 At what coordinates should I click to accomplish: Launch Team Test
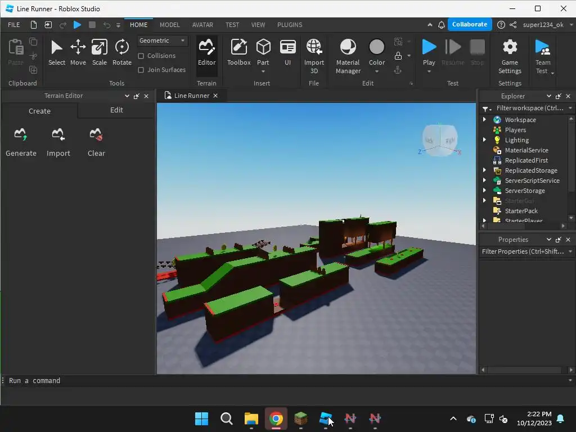(543, 57)
